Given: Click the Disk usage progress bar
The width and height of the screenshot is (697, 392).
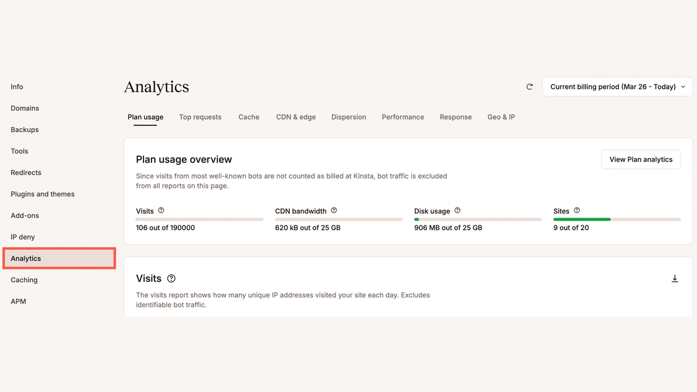Looking at the screenshot, I should (x=477, y=220).
